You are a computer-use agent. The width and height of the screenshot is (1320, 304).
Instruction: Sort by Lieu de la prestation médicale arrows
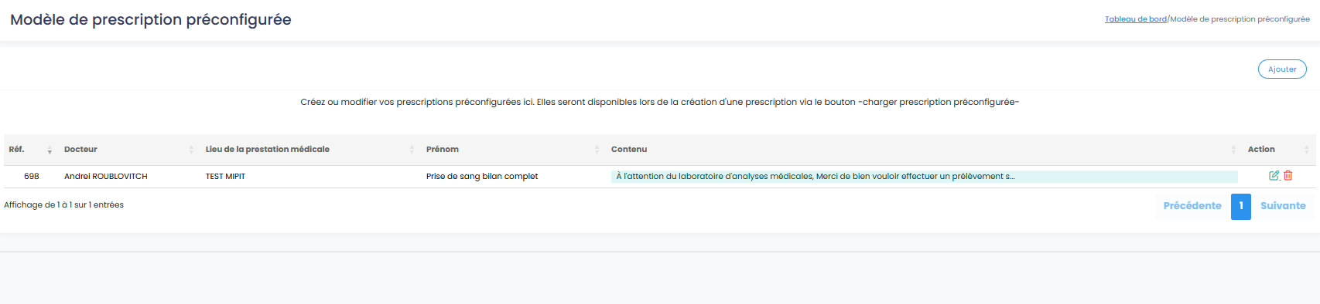pos(412,150)
